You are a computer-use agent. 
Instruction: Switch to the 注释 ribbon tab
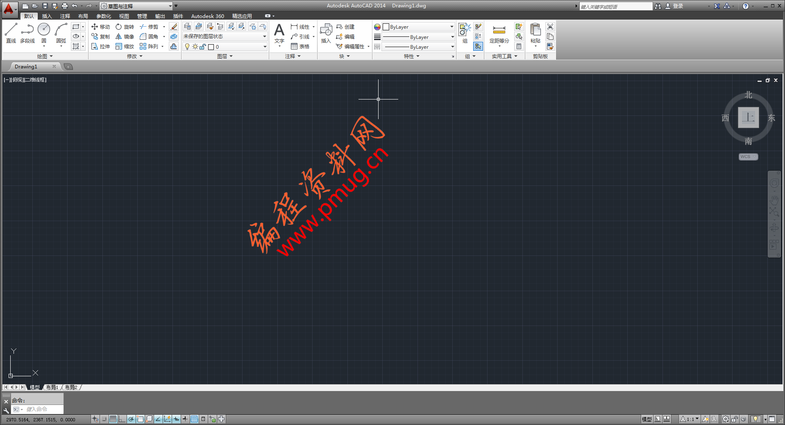tap(65, 16)
